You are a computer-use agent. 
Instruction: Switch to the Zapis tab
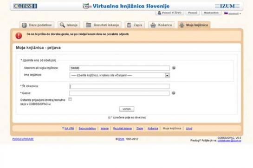tap(135, 25)
